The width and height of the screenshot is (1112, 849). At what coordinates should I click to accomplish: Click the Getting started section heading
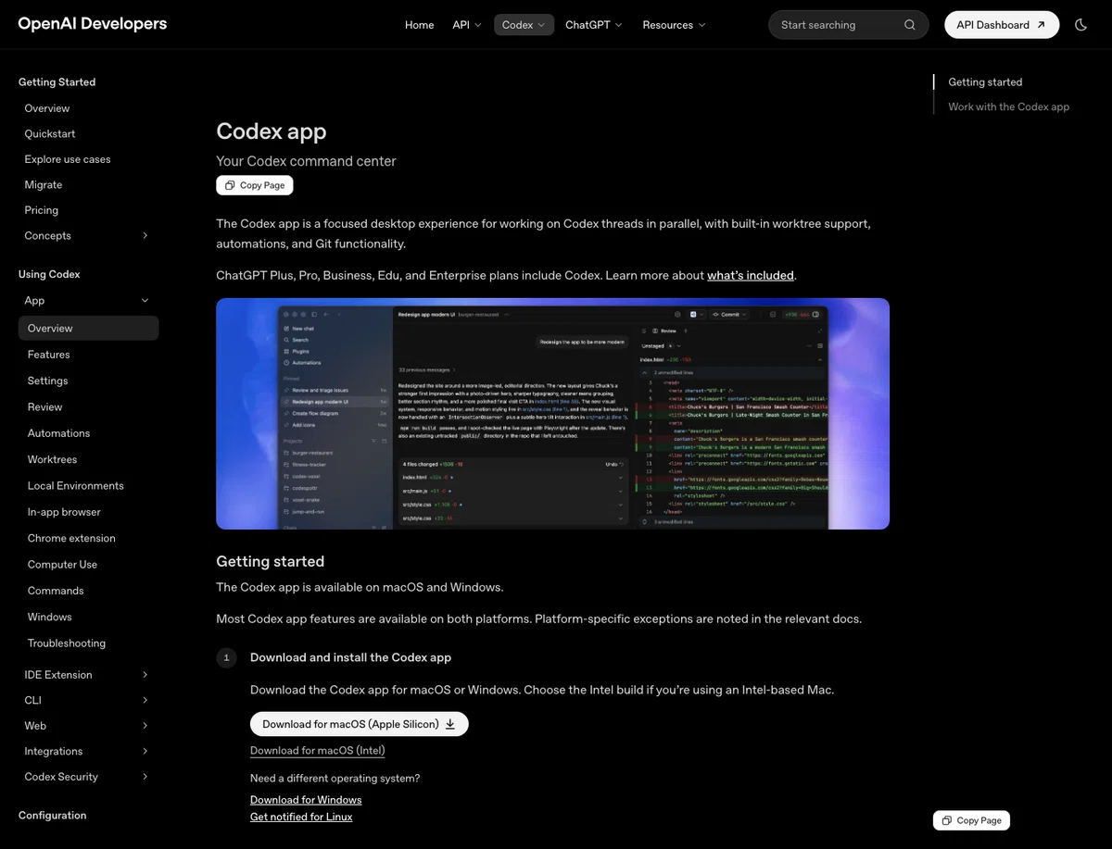(270, 561)
